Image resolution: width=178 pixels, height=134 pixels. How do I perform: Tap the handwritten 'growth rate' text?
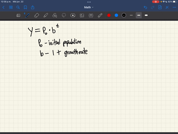pyautogui.click(x=76, y=52)
